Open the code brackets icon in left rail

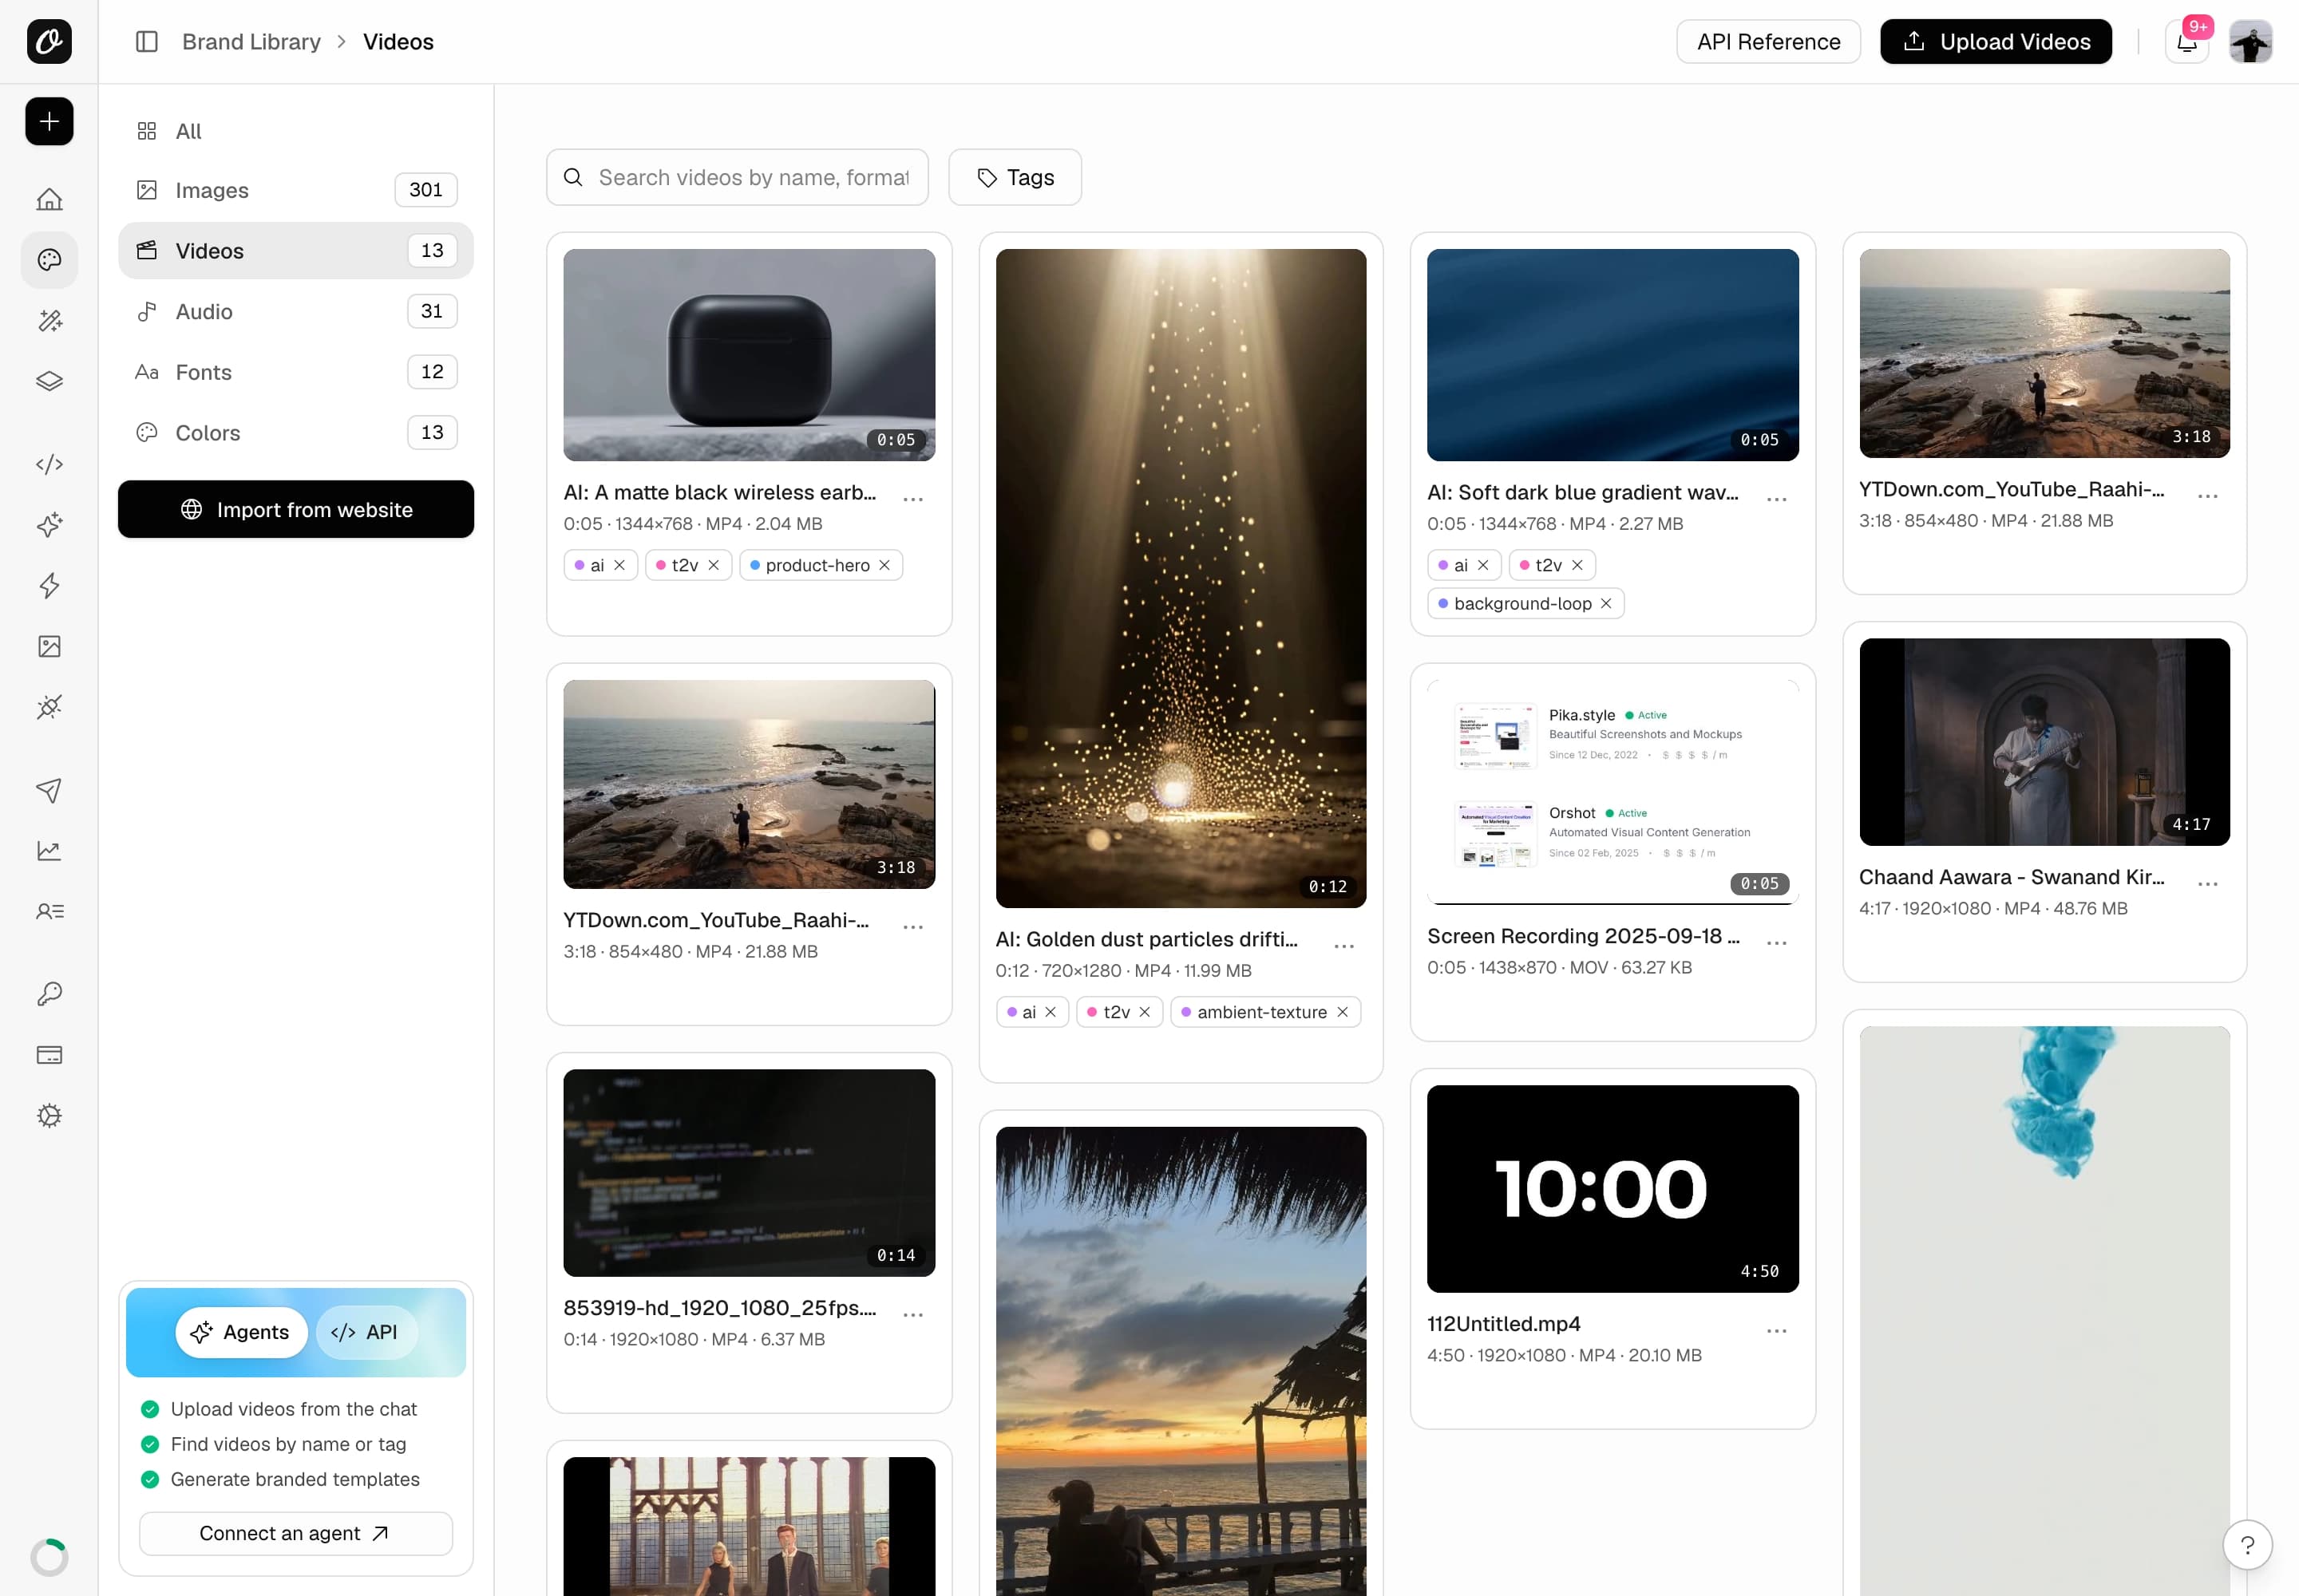(x=49, y=464)
